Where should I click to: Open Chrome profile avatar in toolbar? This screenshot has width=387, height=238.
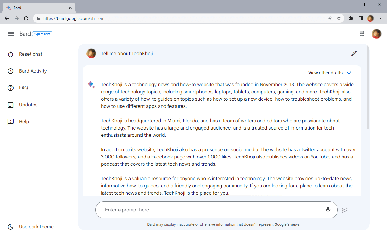(370, 18)
